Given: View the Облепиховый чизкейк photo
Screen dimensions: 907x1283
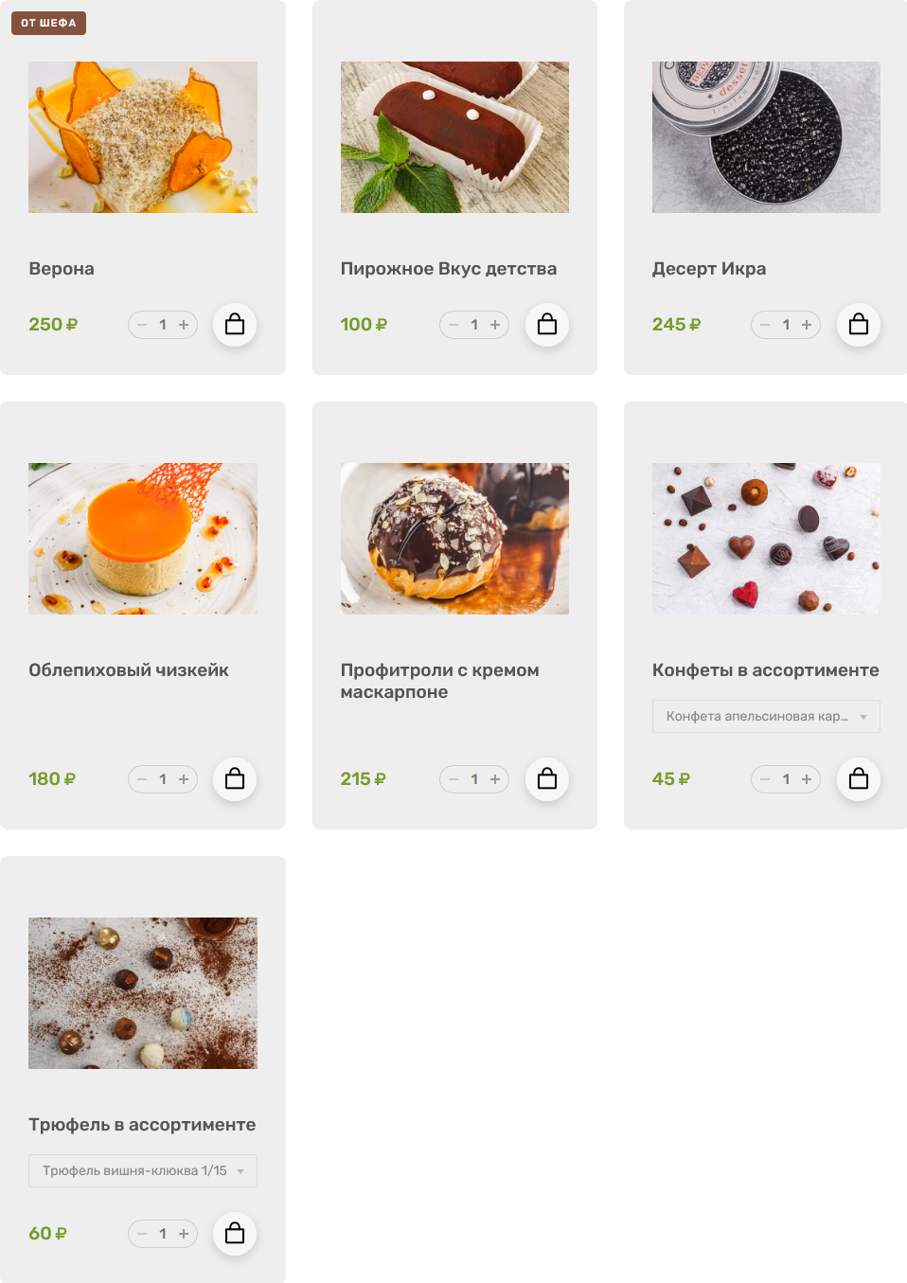Looking at the screenshot, I should 143,539.
